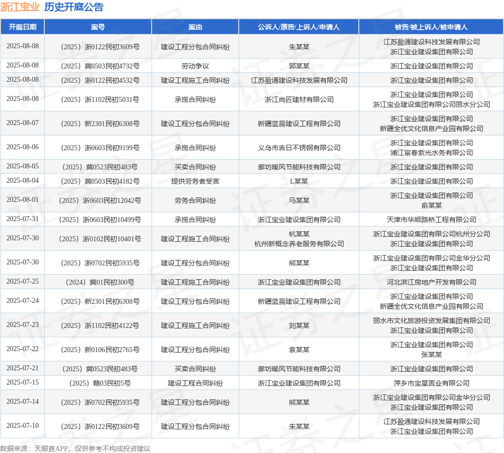Select the date cell 2025-07-15

(23, 382)
